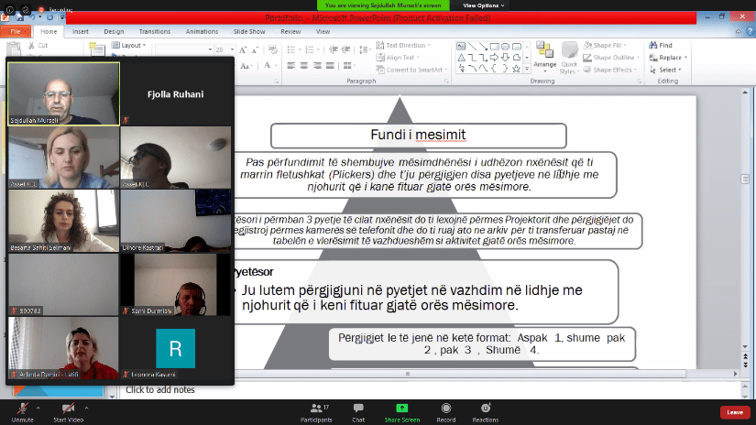Switch to the Transitions ribbon tab
The width and height of the screenshot is (756, 425).
coord(154,31)
